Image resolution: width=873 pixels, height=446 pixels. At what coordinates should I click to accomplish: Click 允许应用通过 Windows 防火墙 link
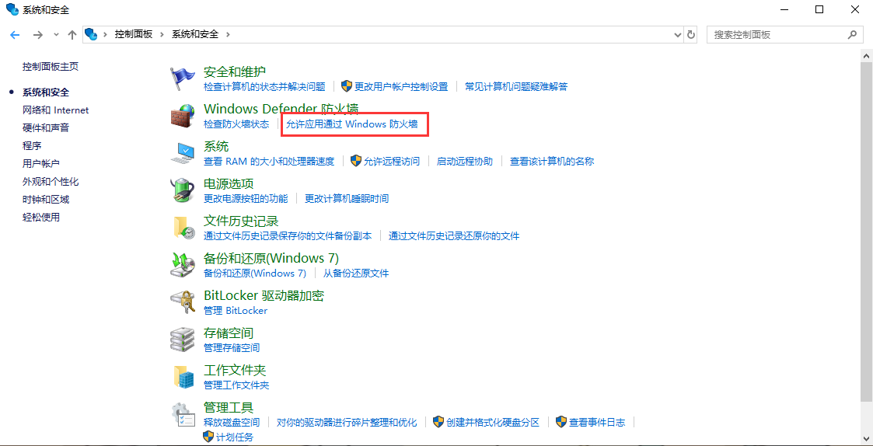tap(351, 124)
